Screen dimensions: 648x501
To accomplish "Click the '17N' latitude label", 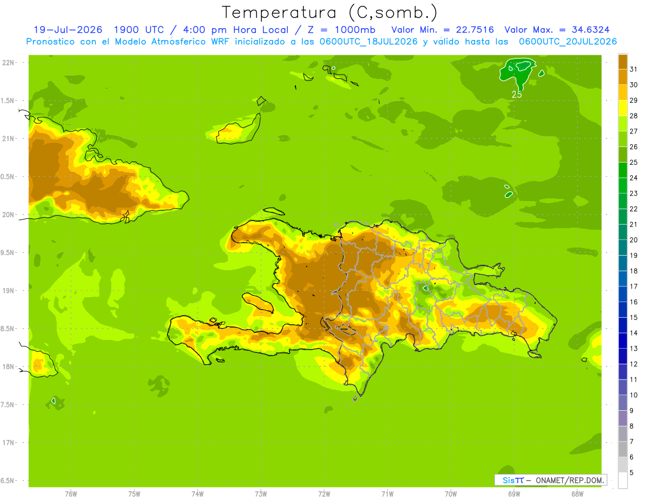I will [x=8, y=443].
